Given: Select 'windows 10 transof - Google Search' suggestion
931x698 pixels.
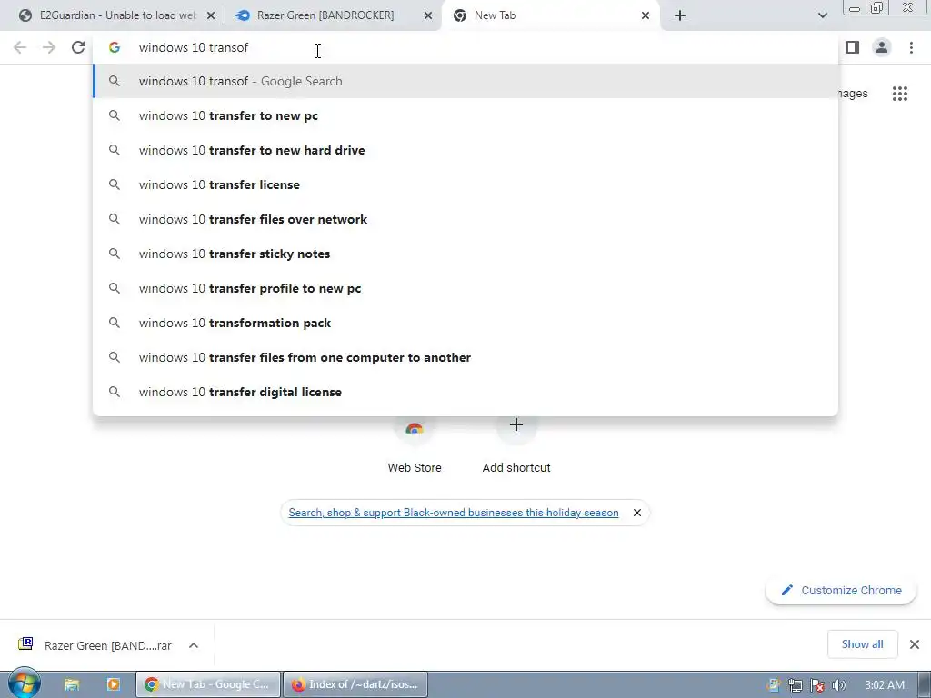Looking at the screenshot, I should 465,81.
